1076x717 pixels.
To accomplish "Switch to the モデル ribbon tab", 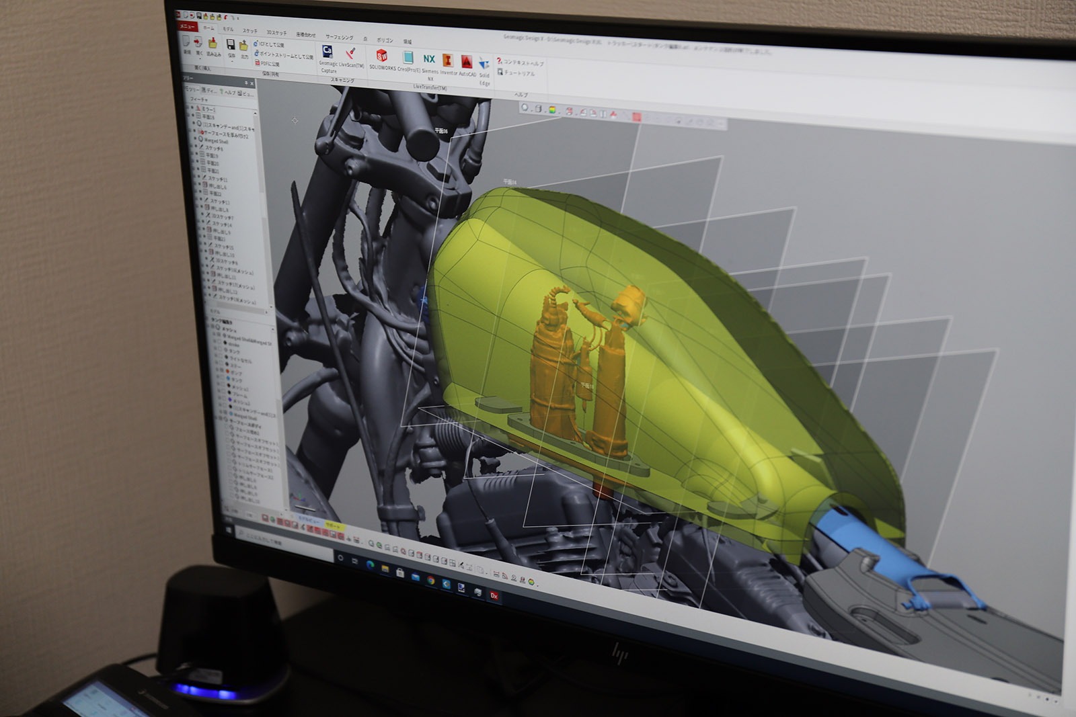I will [x=228, y=30].
